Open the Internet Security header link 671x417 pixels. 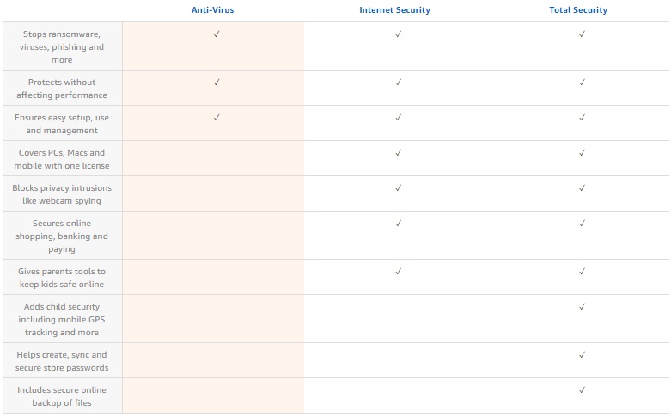(x=394, y=10)
